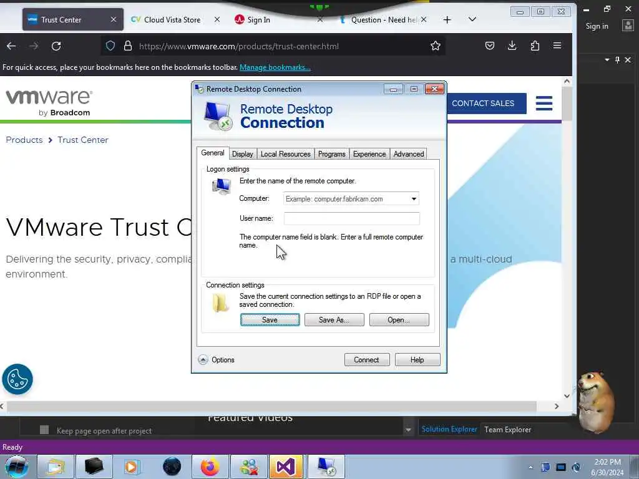Switch to Cloud Vista Store tab
The image size is (639, 479).
(x=171, y=19)
